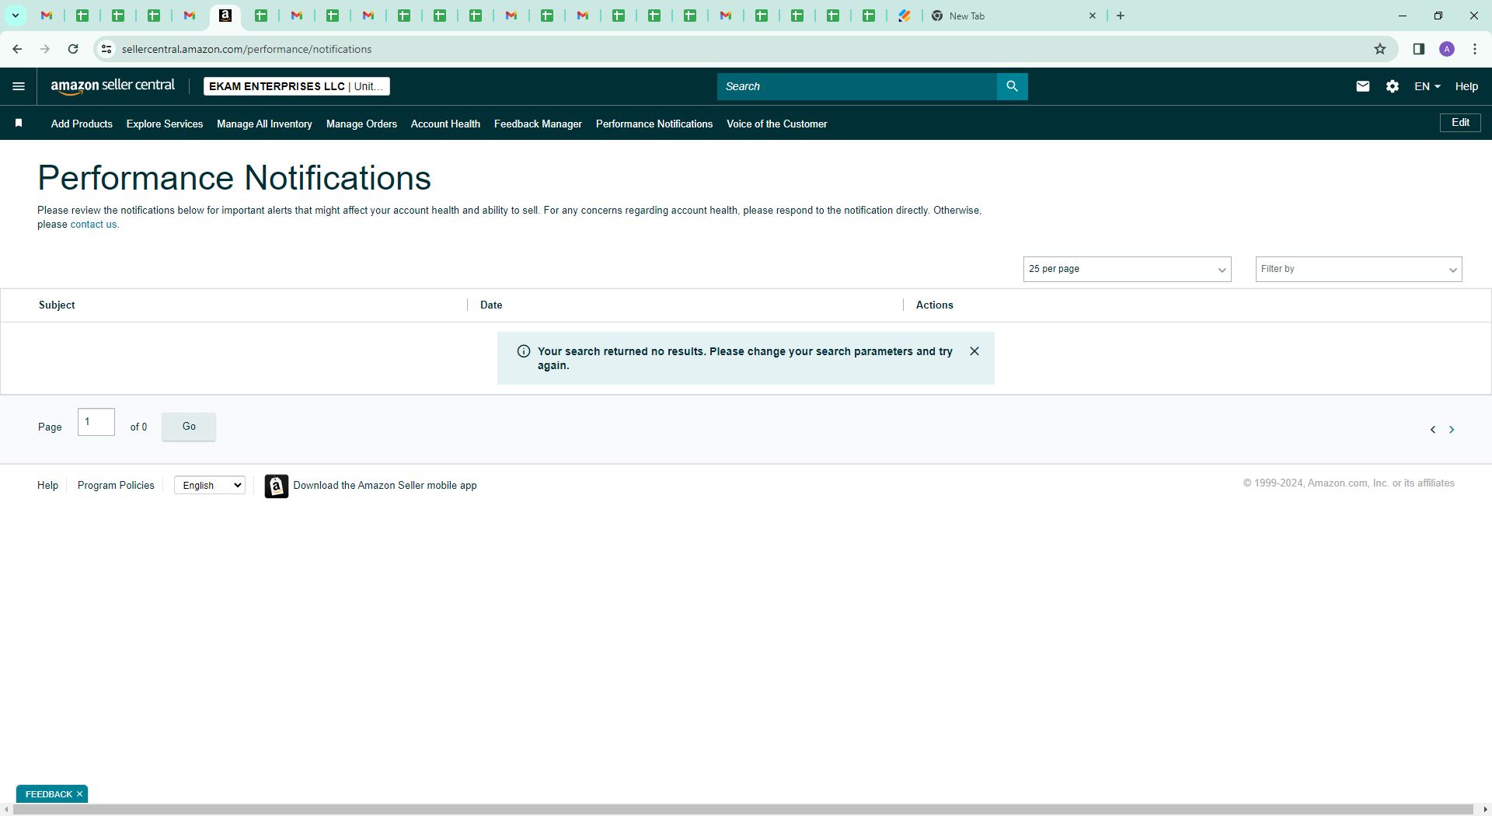1492x816 pixels.
Task: Open Feedback Manager menu item
Action: (538, 124)
